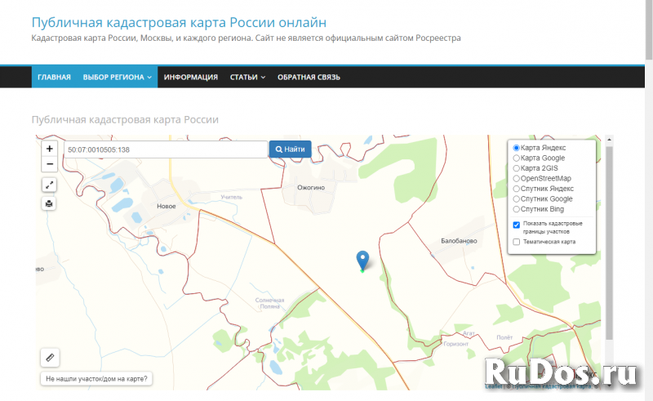Expand the Статьи dropdown menu
Image resolution: width=653 pixels, height=401 pixels.
247,77
